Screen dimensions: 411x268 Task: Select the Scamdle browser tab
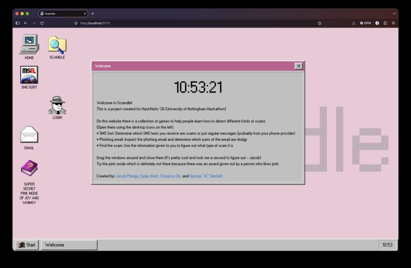pos(63,14)
